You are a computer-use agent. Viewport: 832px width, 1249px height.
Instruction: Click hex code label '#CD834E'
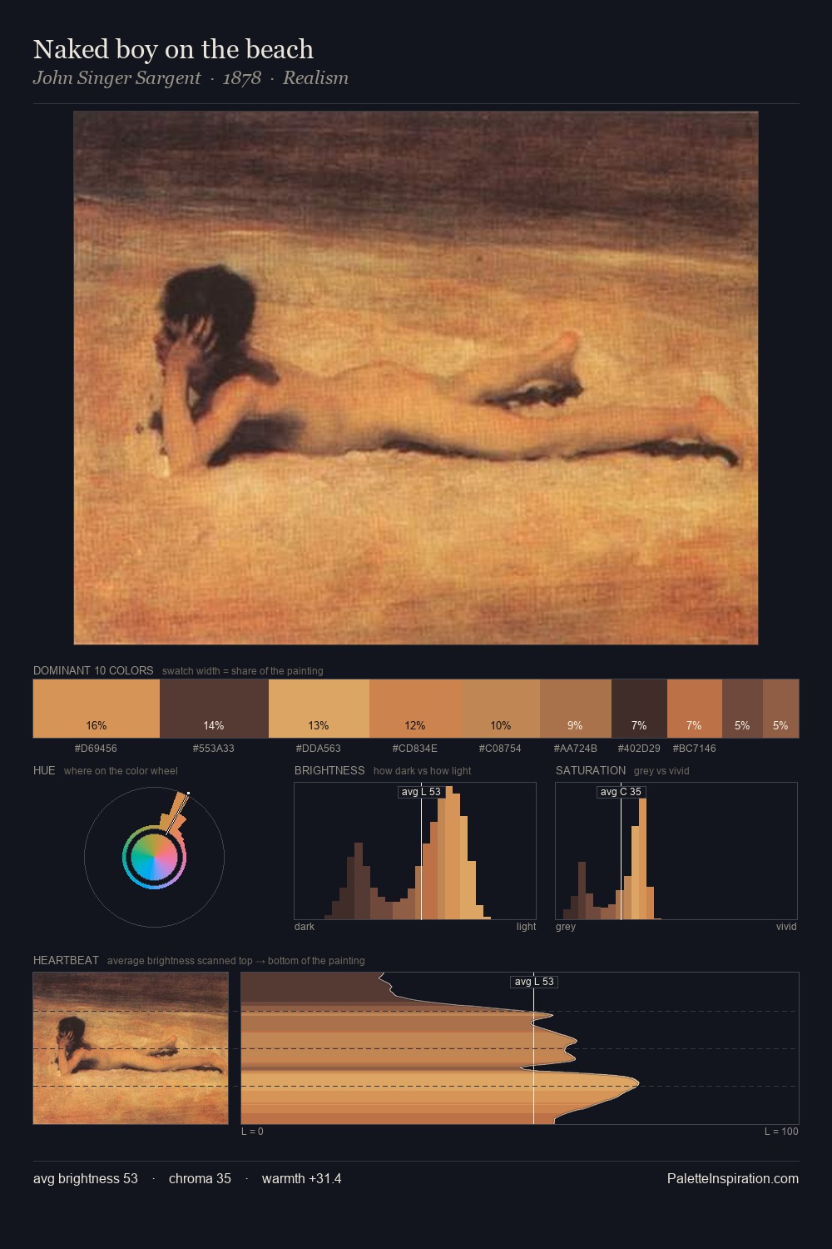[415, 748]
